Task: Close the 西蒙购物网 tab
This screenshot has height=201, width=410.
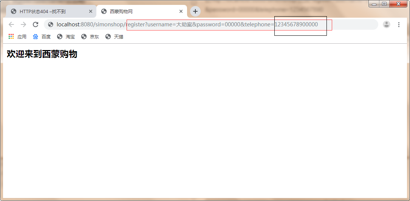Action: (181, 11)
